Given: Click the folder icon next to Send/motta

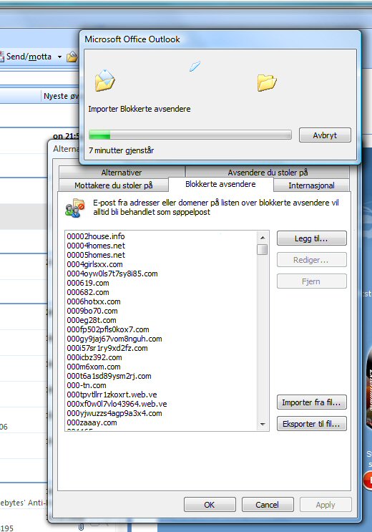Looking at the screenshot, I should pos(72,57).
